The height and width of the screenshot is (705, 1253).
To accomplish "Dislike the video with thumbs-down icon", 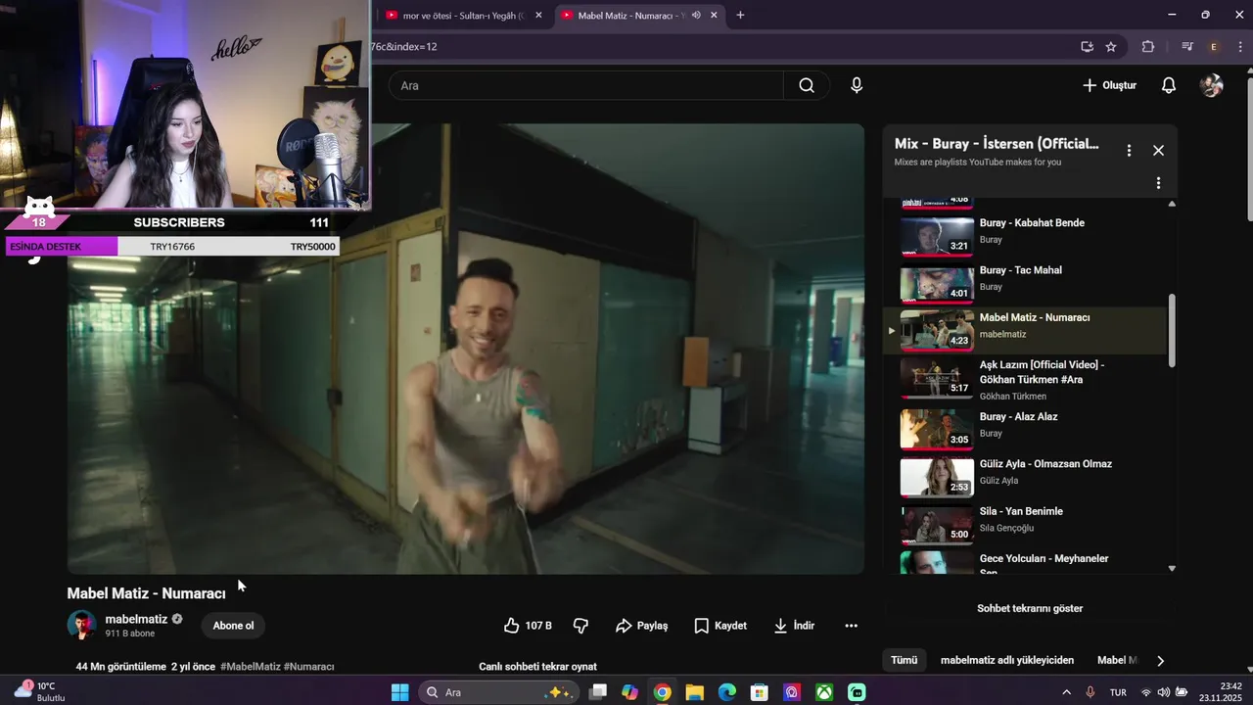I will coord(580,626).
